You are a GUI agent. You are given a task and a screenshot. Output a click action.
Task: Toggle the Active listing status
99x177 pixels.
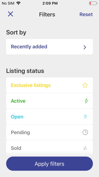[49, 101]
